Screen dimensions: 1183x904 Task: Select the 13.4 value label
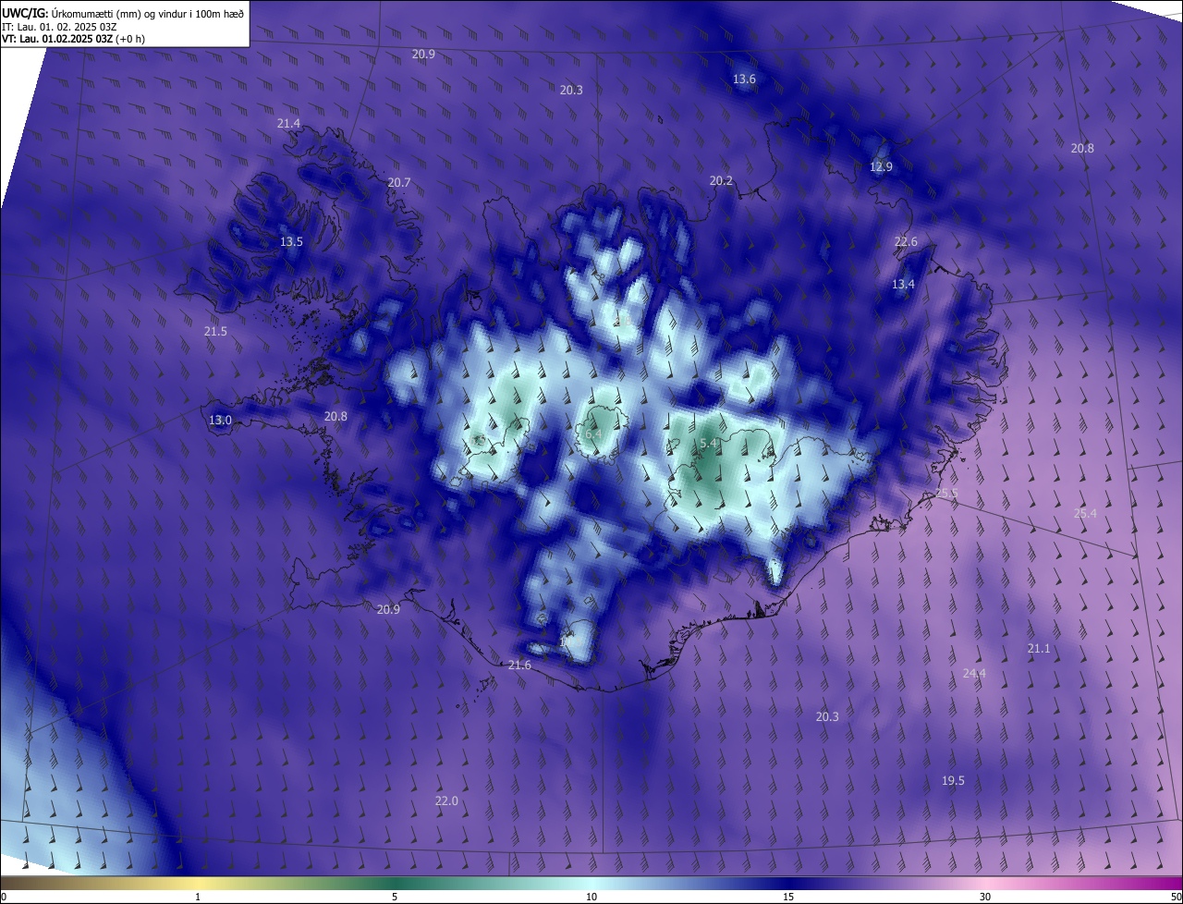tap(903, 285)
